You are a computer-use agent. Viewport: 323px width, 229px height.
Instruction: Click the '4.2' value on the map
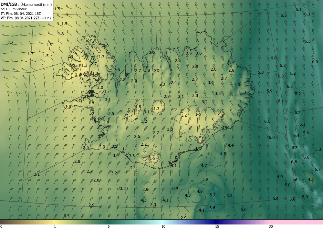tap(311, 180)
